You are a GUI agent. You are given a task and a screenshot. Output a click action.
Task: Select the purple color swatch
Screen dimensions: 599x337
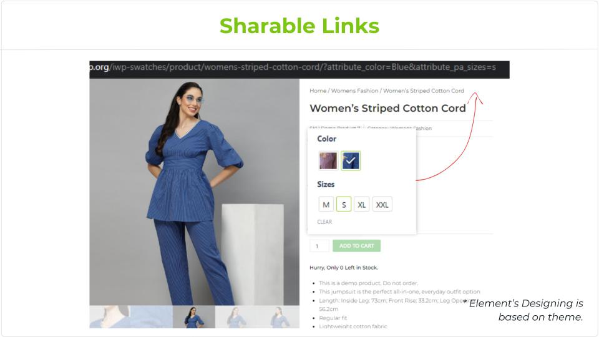pyautogui.click(x=328, y=160)
